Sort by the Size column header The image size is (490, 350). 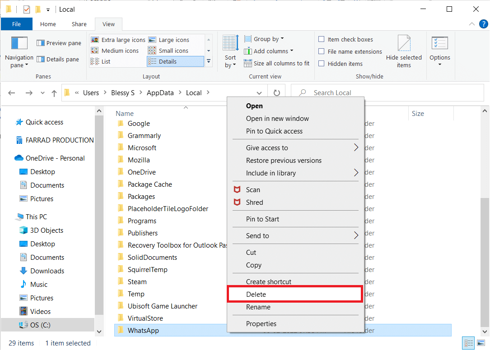[x=418, y=114]
